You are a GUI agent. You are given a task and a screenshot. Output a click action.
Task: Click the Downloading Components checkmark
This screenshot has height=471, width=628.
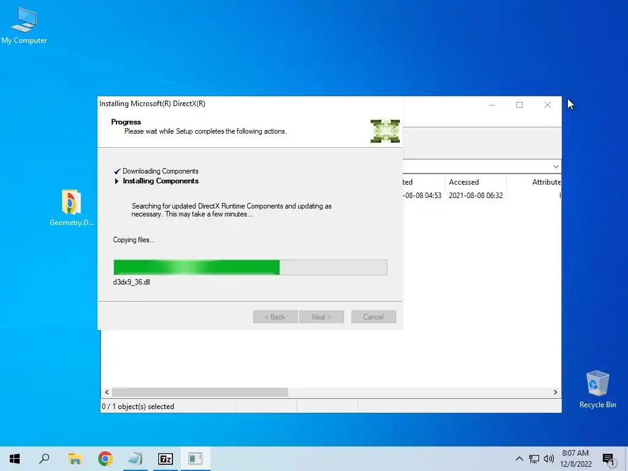(117, 172)
